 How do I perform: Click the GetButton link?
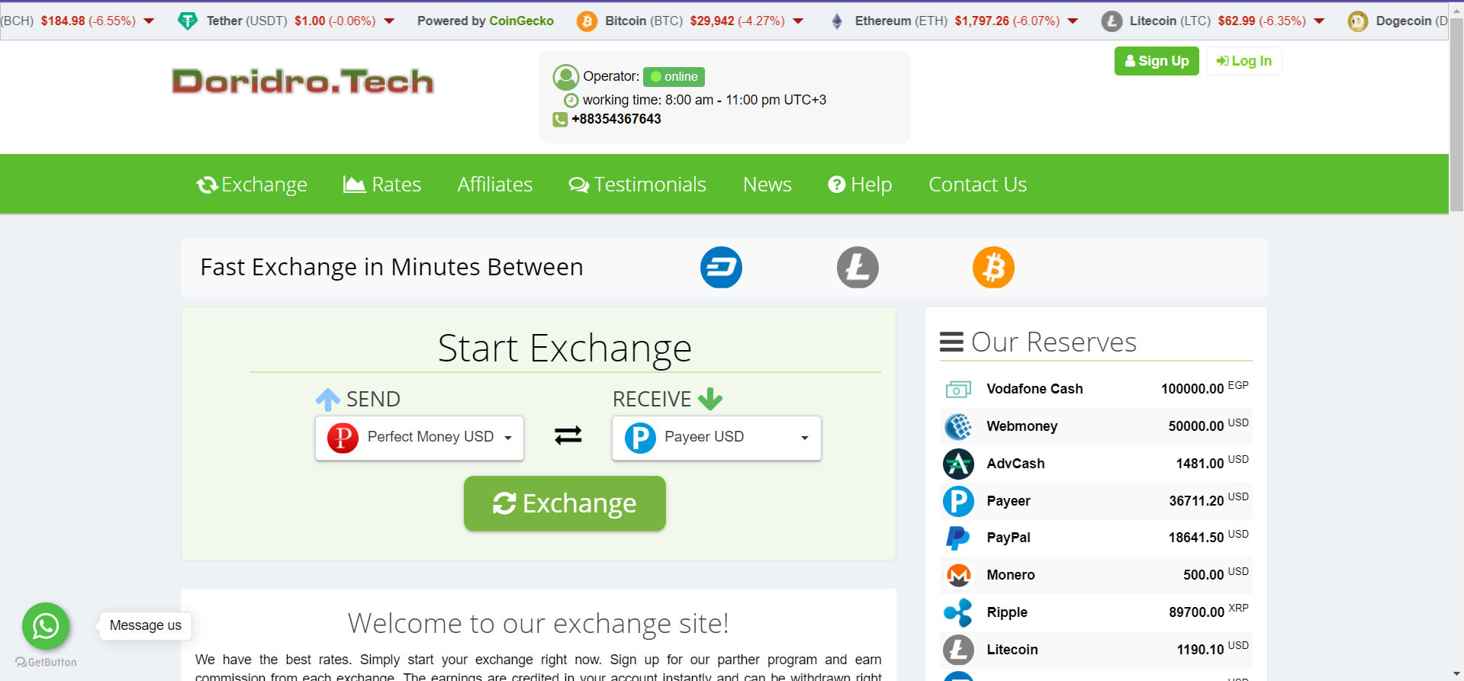coord(47,662)
